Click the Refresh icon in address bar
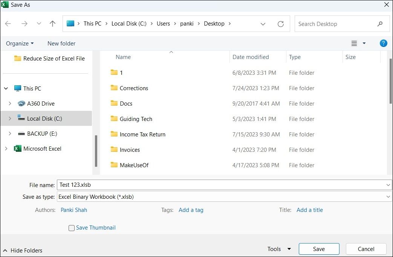 click(280, 24)
